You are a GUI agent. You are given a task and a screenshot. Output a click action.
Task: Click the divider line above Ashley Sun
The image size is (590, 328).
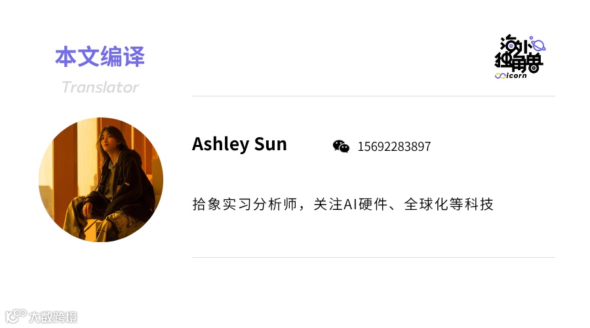(373, 96)
